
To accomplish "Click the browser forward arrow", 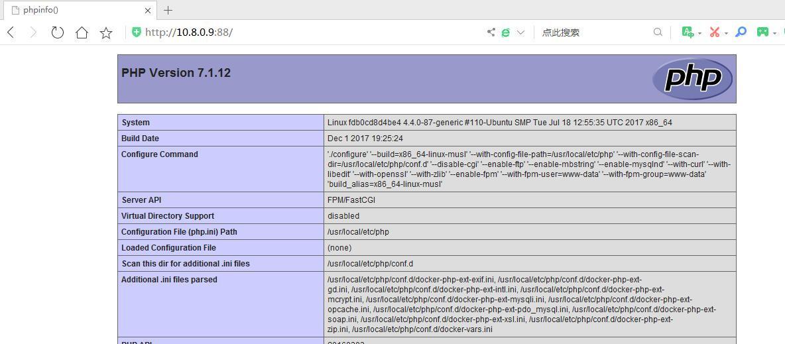I will 34,32.
